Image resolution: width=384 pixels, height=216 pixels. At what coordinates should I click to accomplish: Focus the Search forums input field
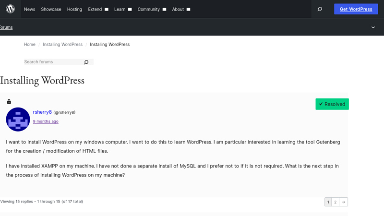(54, 62)
